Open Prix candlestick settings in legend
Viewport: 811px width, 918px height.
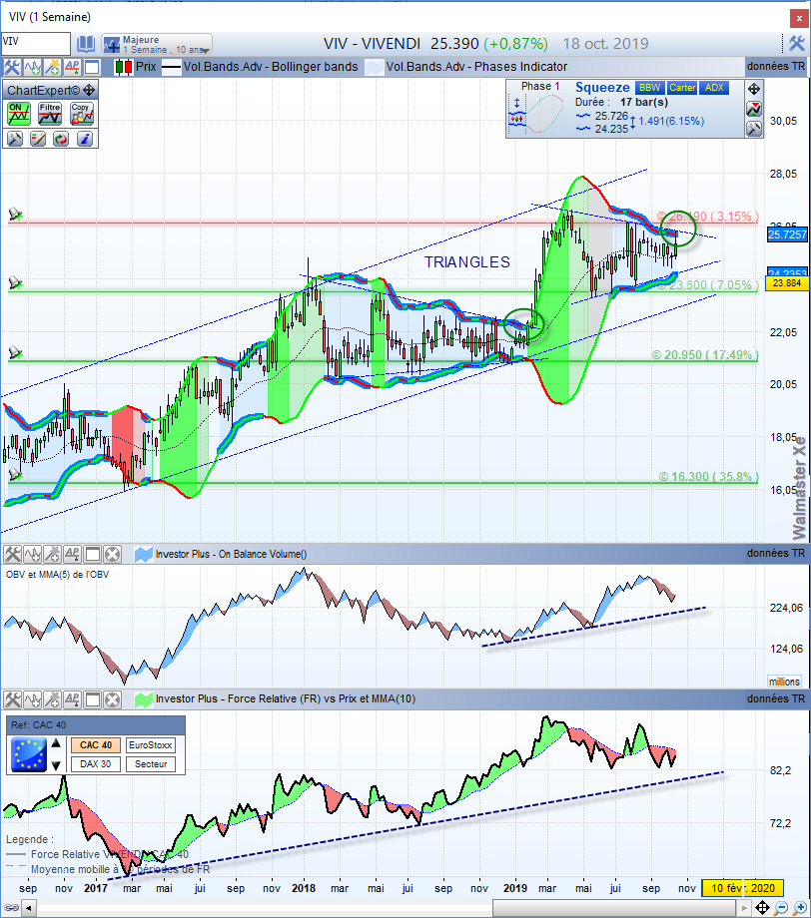click(136, 67)
